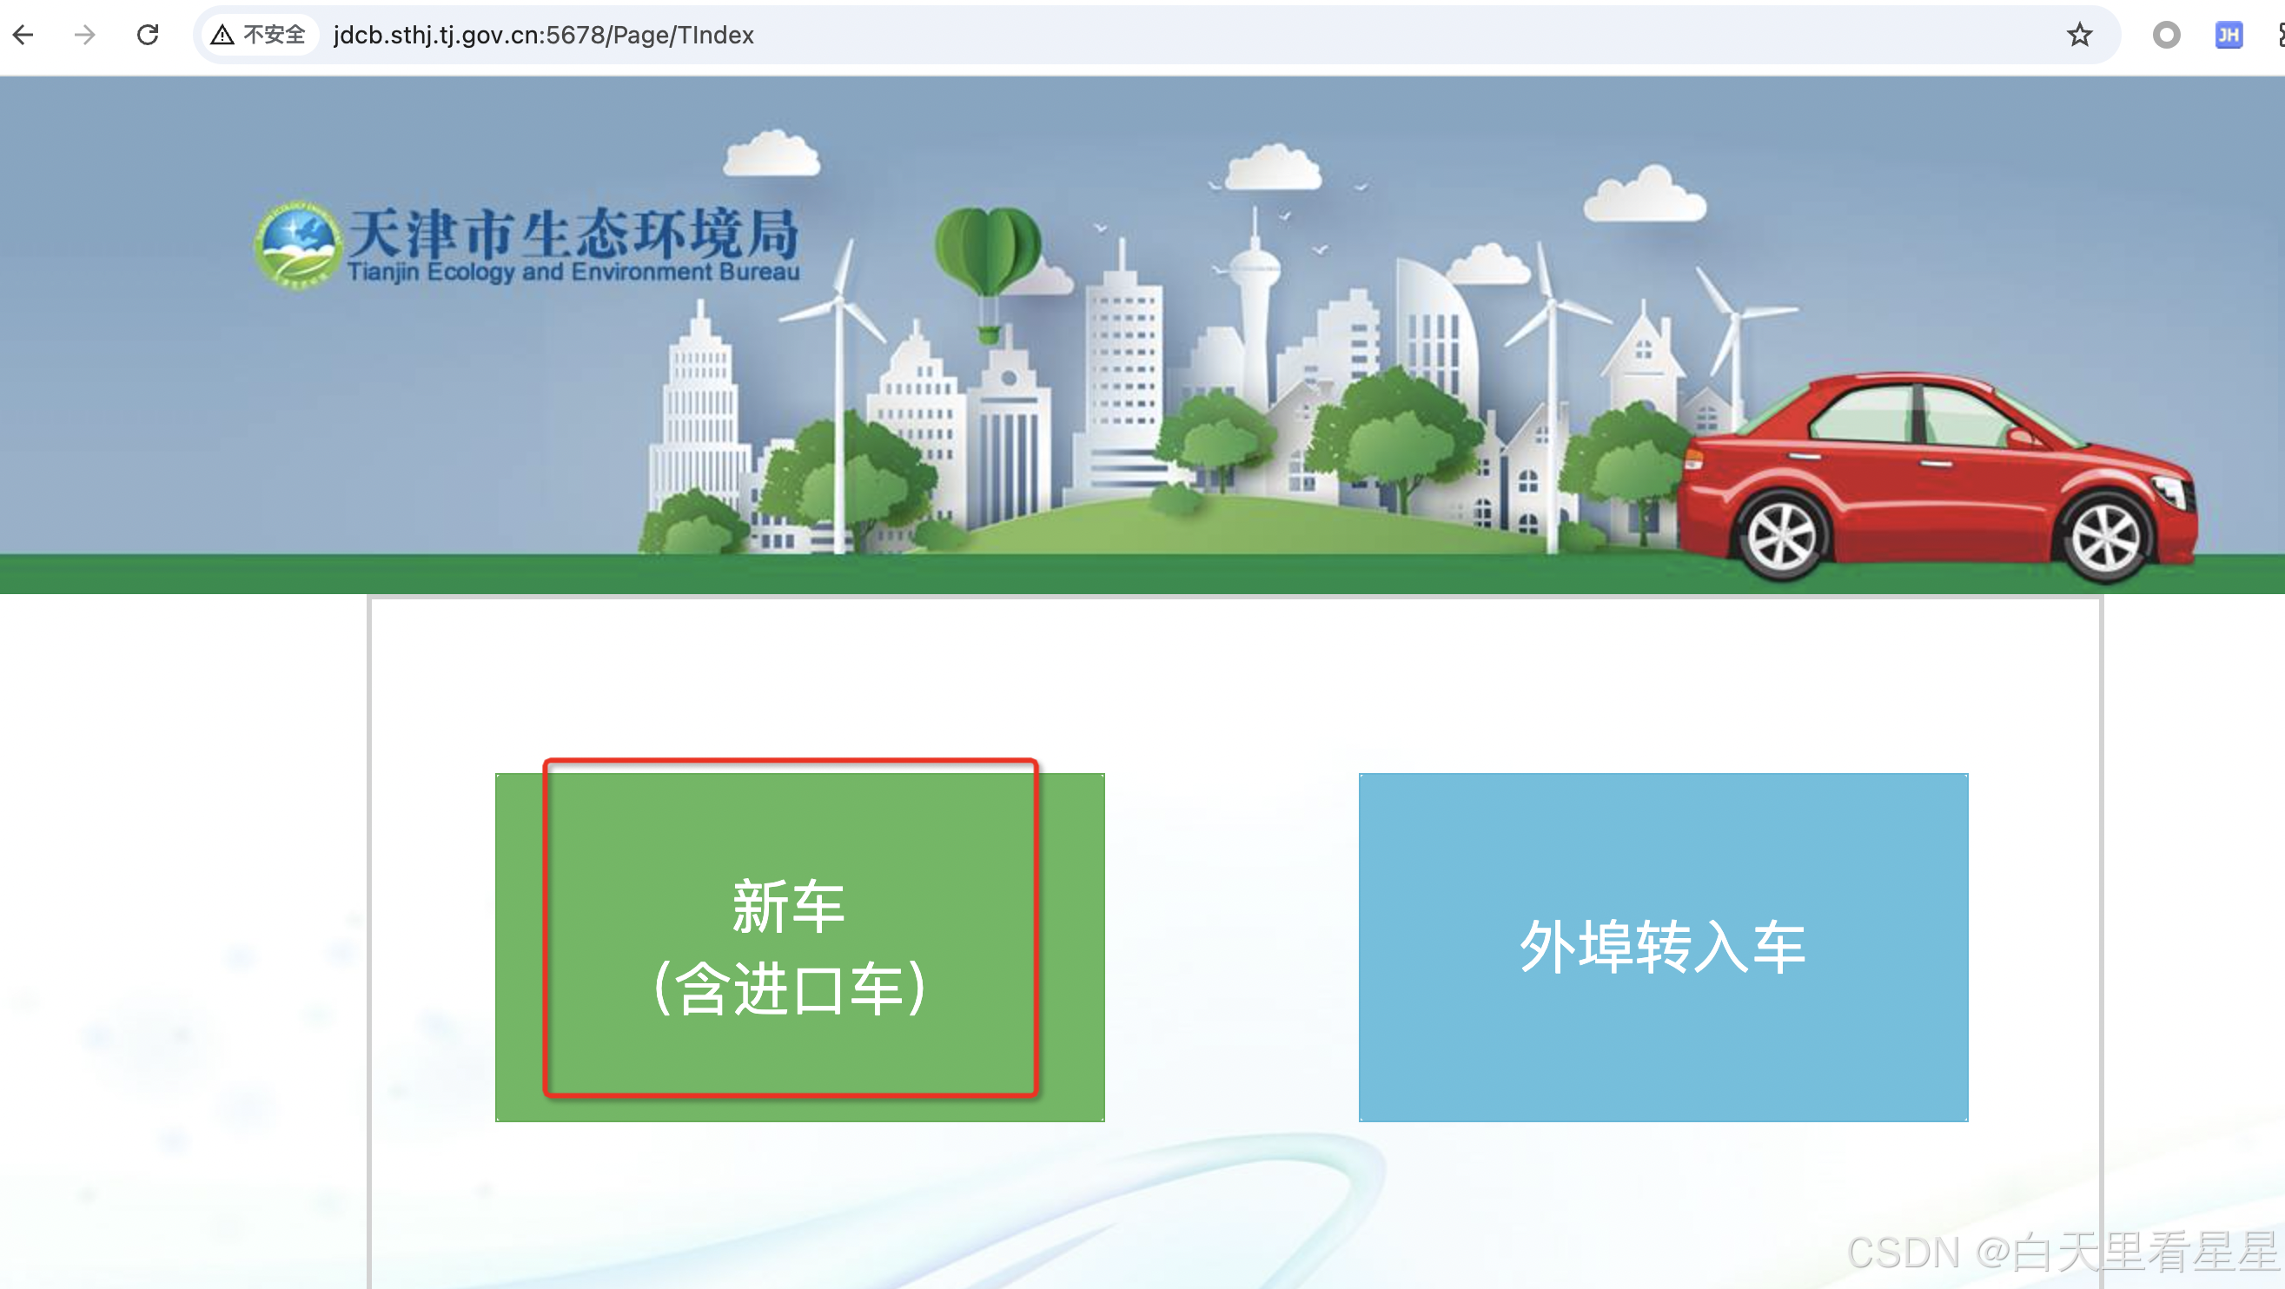Reload the current page

(147, 35)
